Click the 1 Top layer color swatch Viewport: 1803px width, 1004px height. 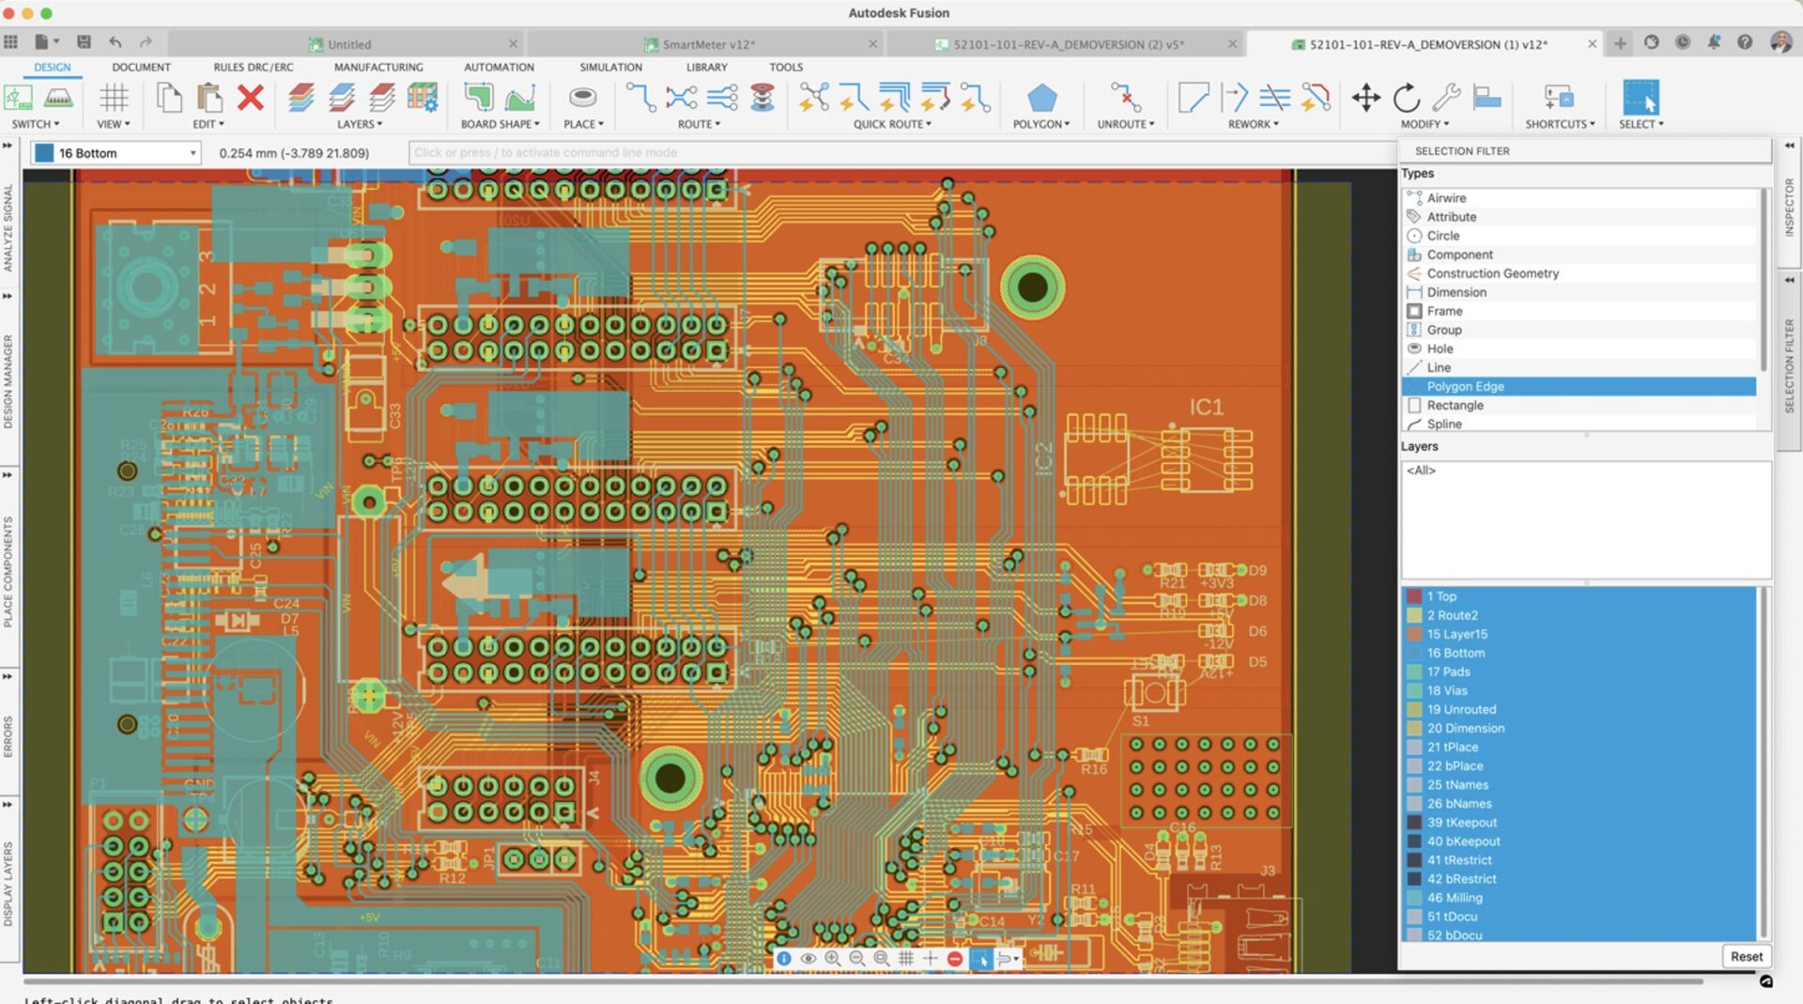point(1414,596)
